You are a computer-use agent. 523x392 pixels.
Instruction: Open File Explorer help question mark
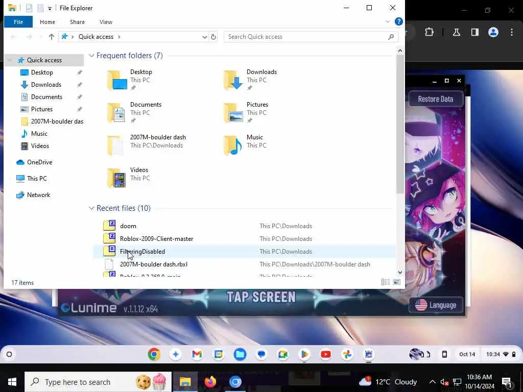click(398, 21)
